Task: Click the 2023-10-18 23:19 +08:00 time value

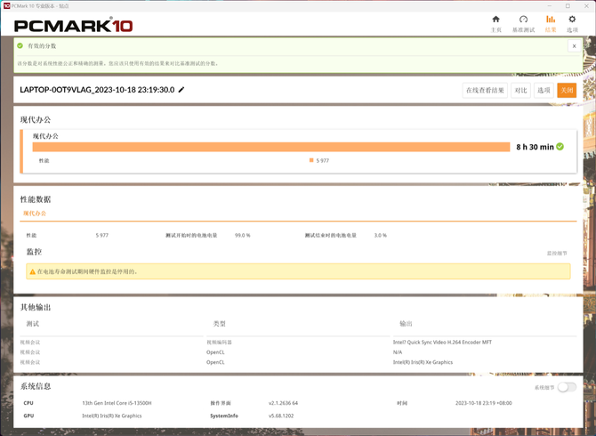Action: pyautogui.click(x=484, y=403)
